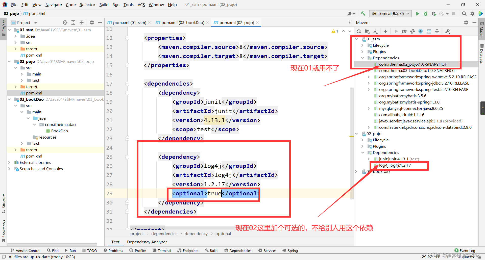Image resolution: width=485 pixels, height=260 pixels.
Task: Switch to Dependency Analyzer tab
Action: coord(147,242)
